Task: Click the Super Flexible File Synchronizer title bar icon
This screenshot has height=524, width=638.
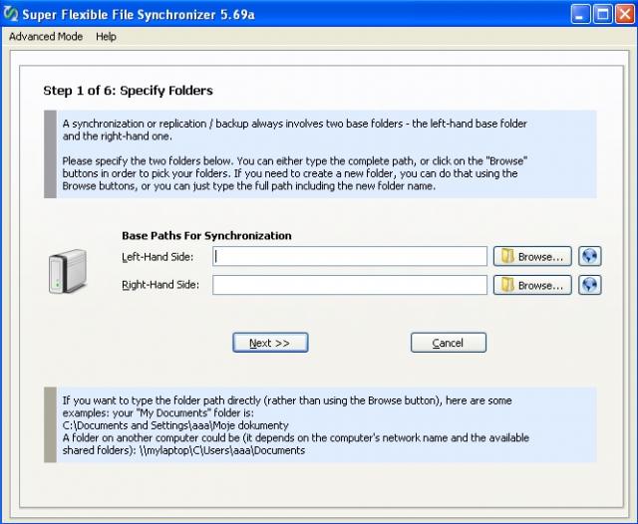Action: pos(12,14)
